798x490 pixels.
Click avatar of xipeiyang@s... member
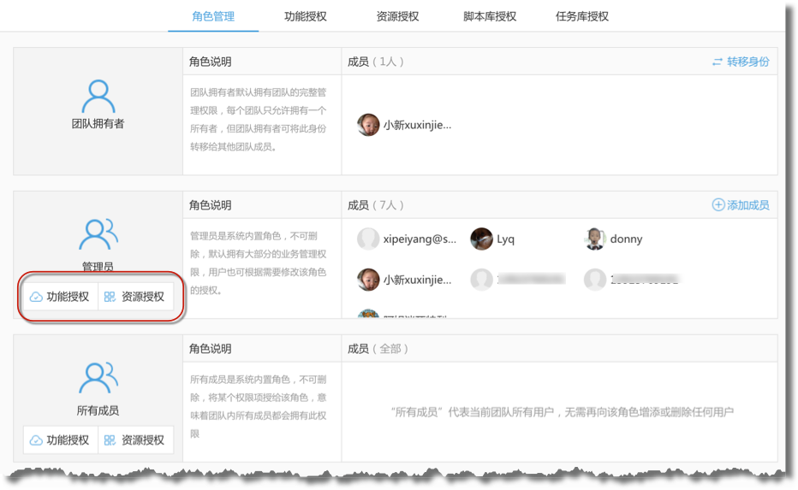point(368,239)
